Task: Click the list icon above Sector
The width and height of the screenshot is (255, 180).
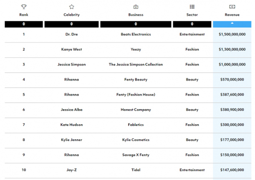Action: [x=192, y=7]
